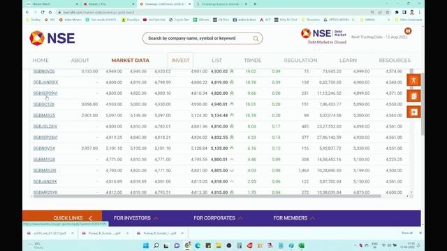Screen dimensions: 447x251
Task: Expand the bookmarks bar overflow chevron
Action: tap(388, 20)
